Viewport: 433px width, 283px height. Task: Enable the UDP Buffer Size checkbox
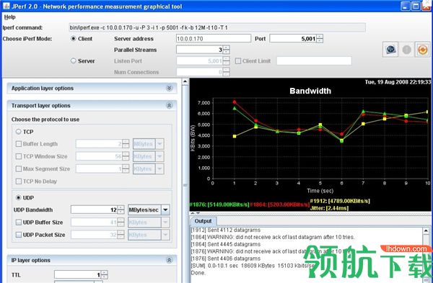pyautogui.click(x=19, y=222)
